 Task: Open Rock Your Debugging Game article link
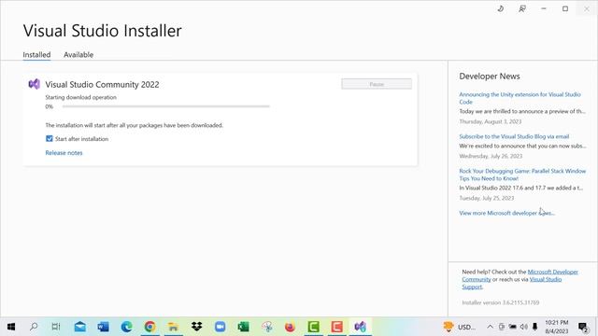[x=522, y=175]
